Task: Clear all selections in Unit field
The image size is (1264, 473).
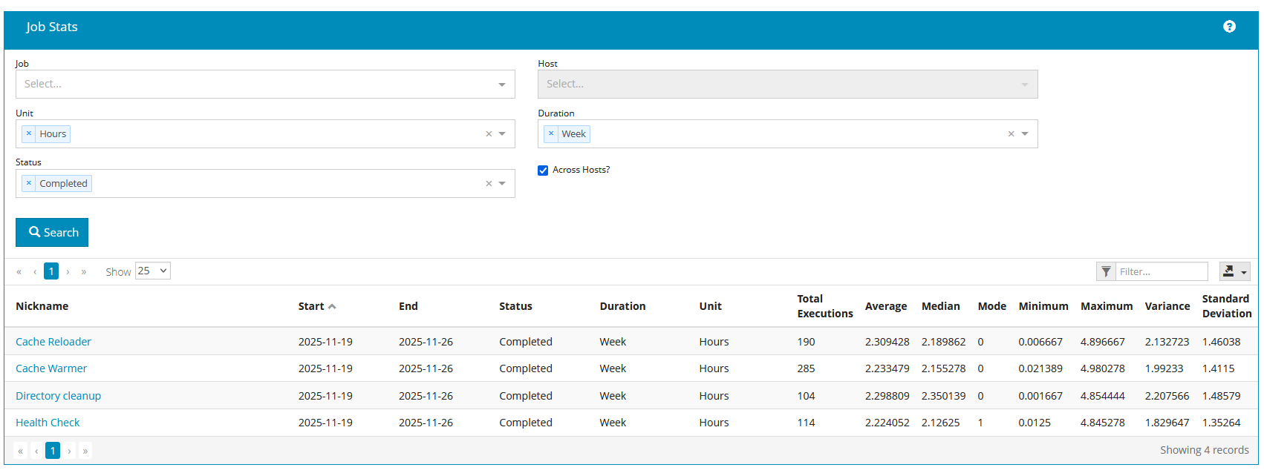Action: [x=489, y=134]
